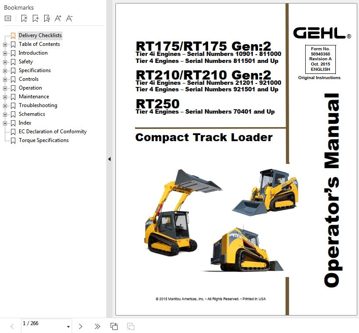The height and width of the screenshot is (333, 359).
Task: Expand the Troubleshooting bookmark
Action: [5, 106]
